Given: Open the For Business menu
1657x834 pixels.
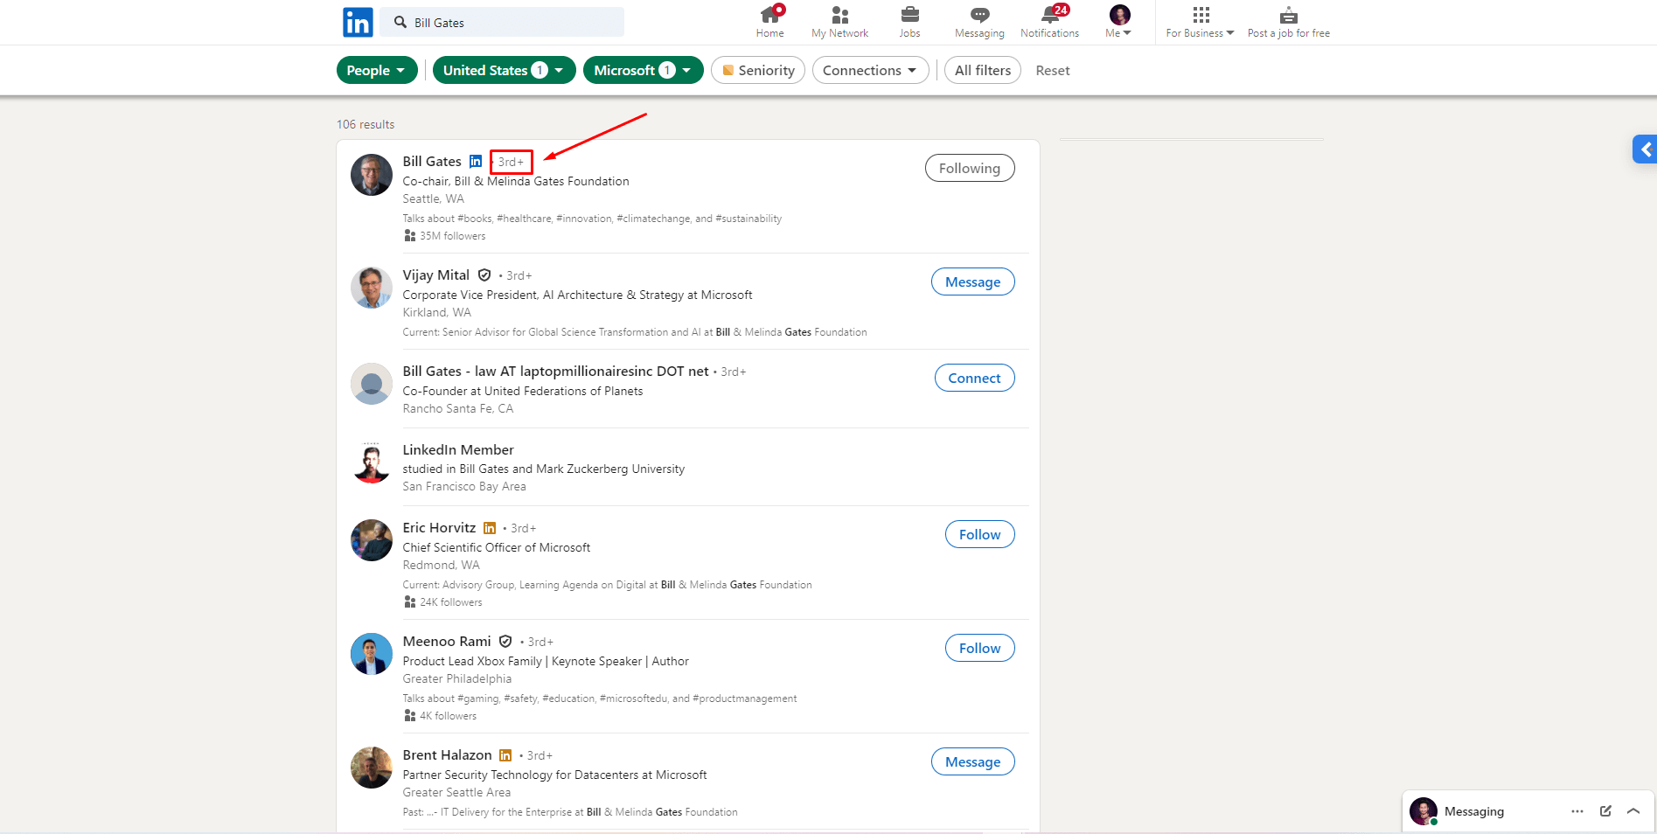Looking at the screenshot, I should pyautogui.click(x=1199, y=22).
